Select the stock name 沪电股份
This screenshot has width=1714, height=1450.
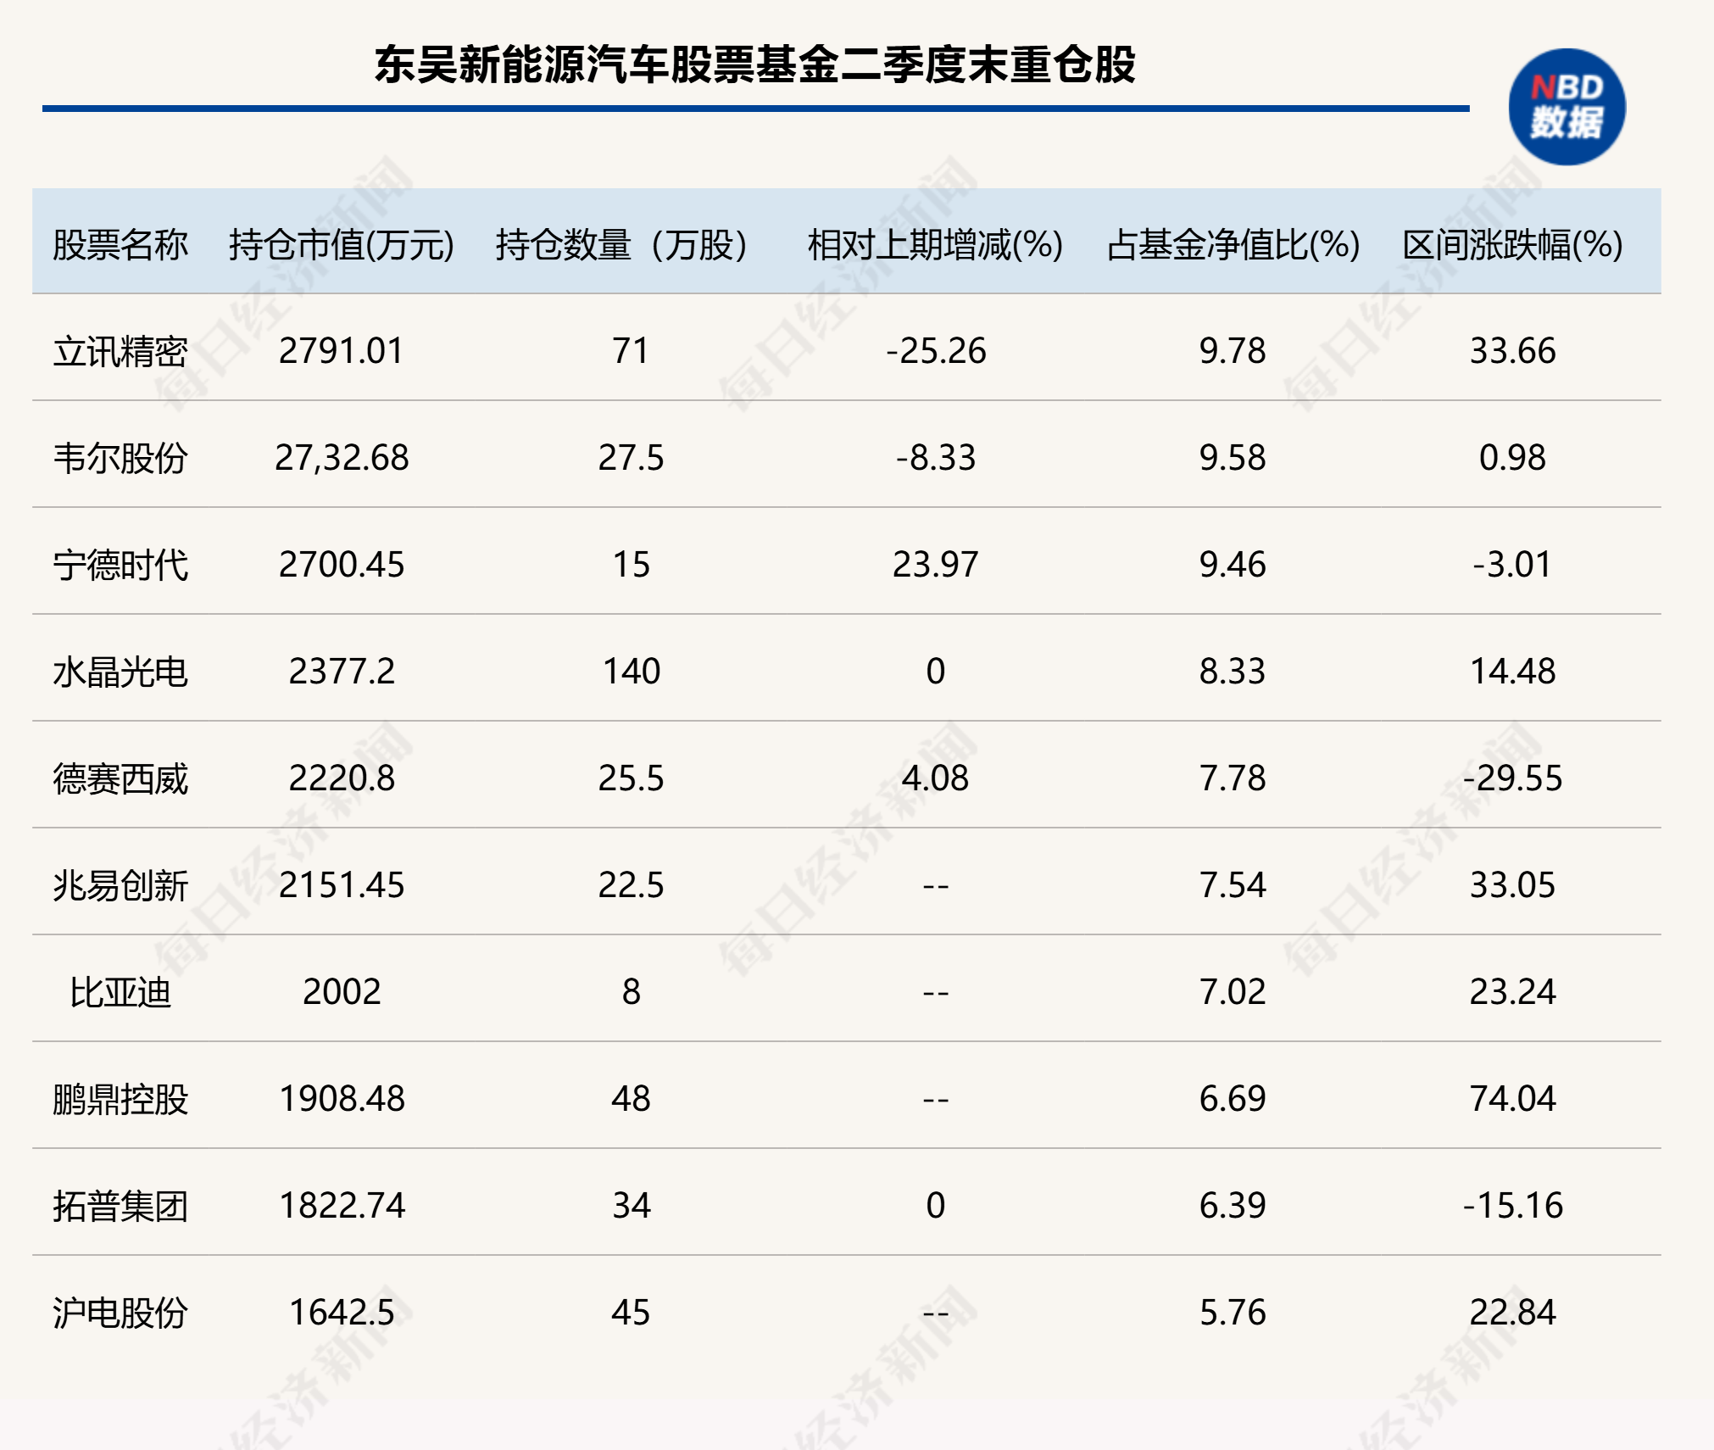click(120, 1313)
